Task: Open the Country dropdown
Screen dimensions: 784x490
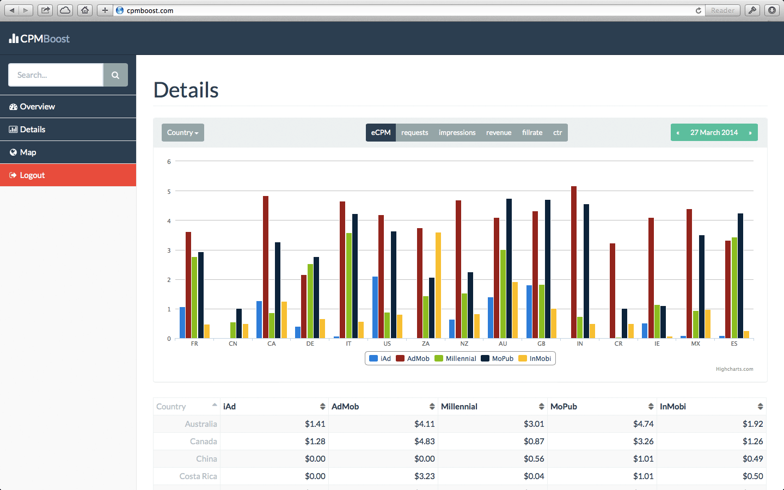Action: [x=182, y=133]
